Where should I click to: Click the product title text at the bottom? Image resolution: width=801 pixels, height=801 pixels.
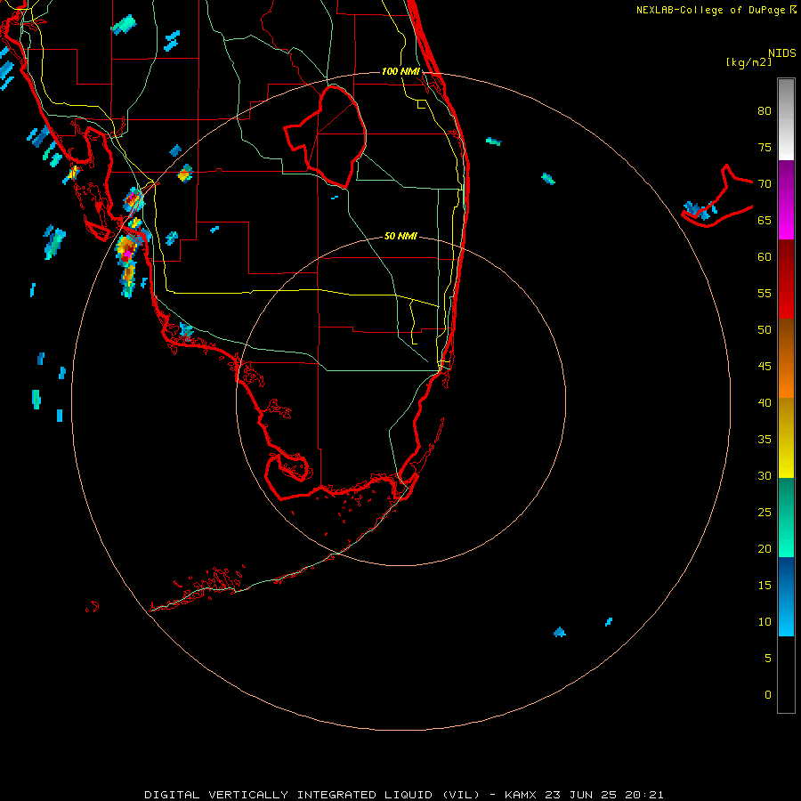(x=403, y=795)
